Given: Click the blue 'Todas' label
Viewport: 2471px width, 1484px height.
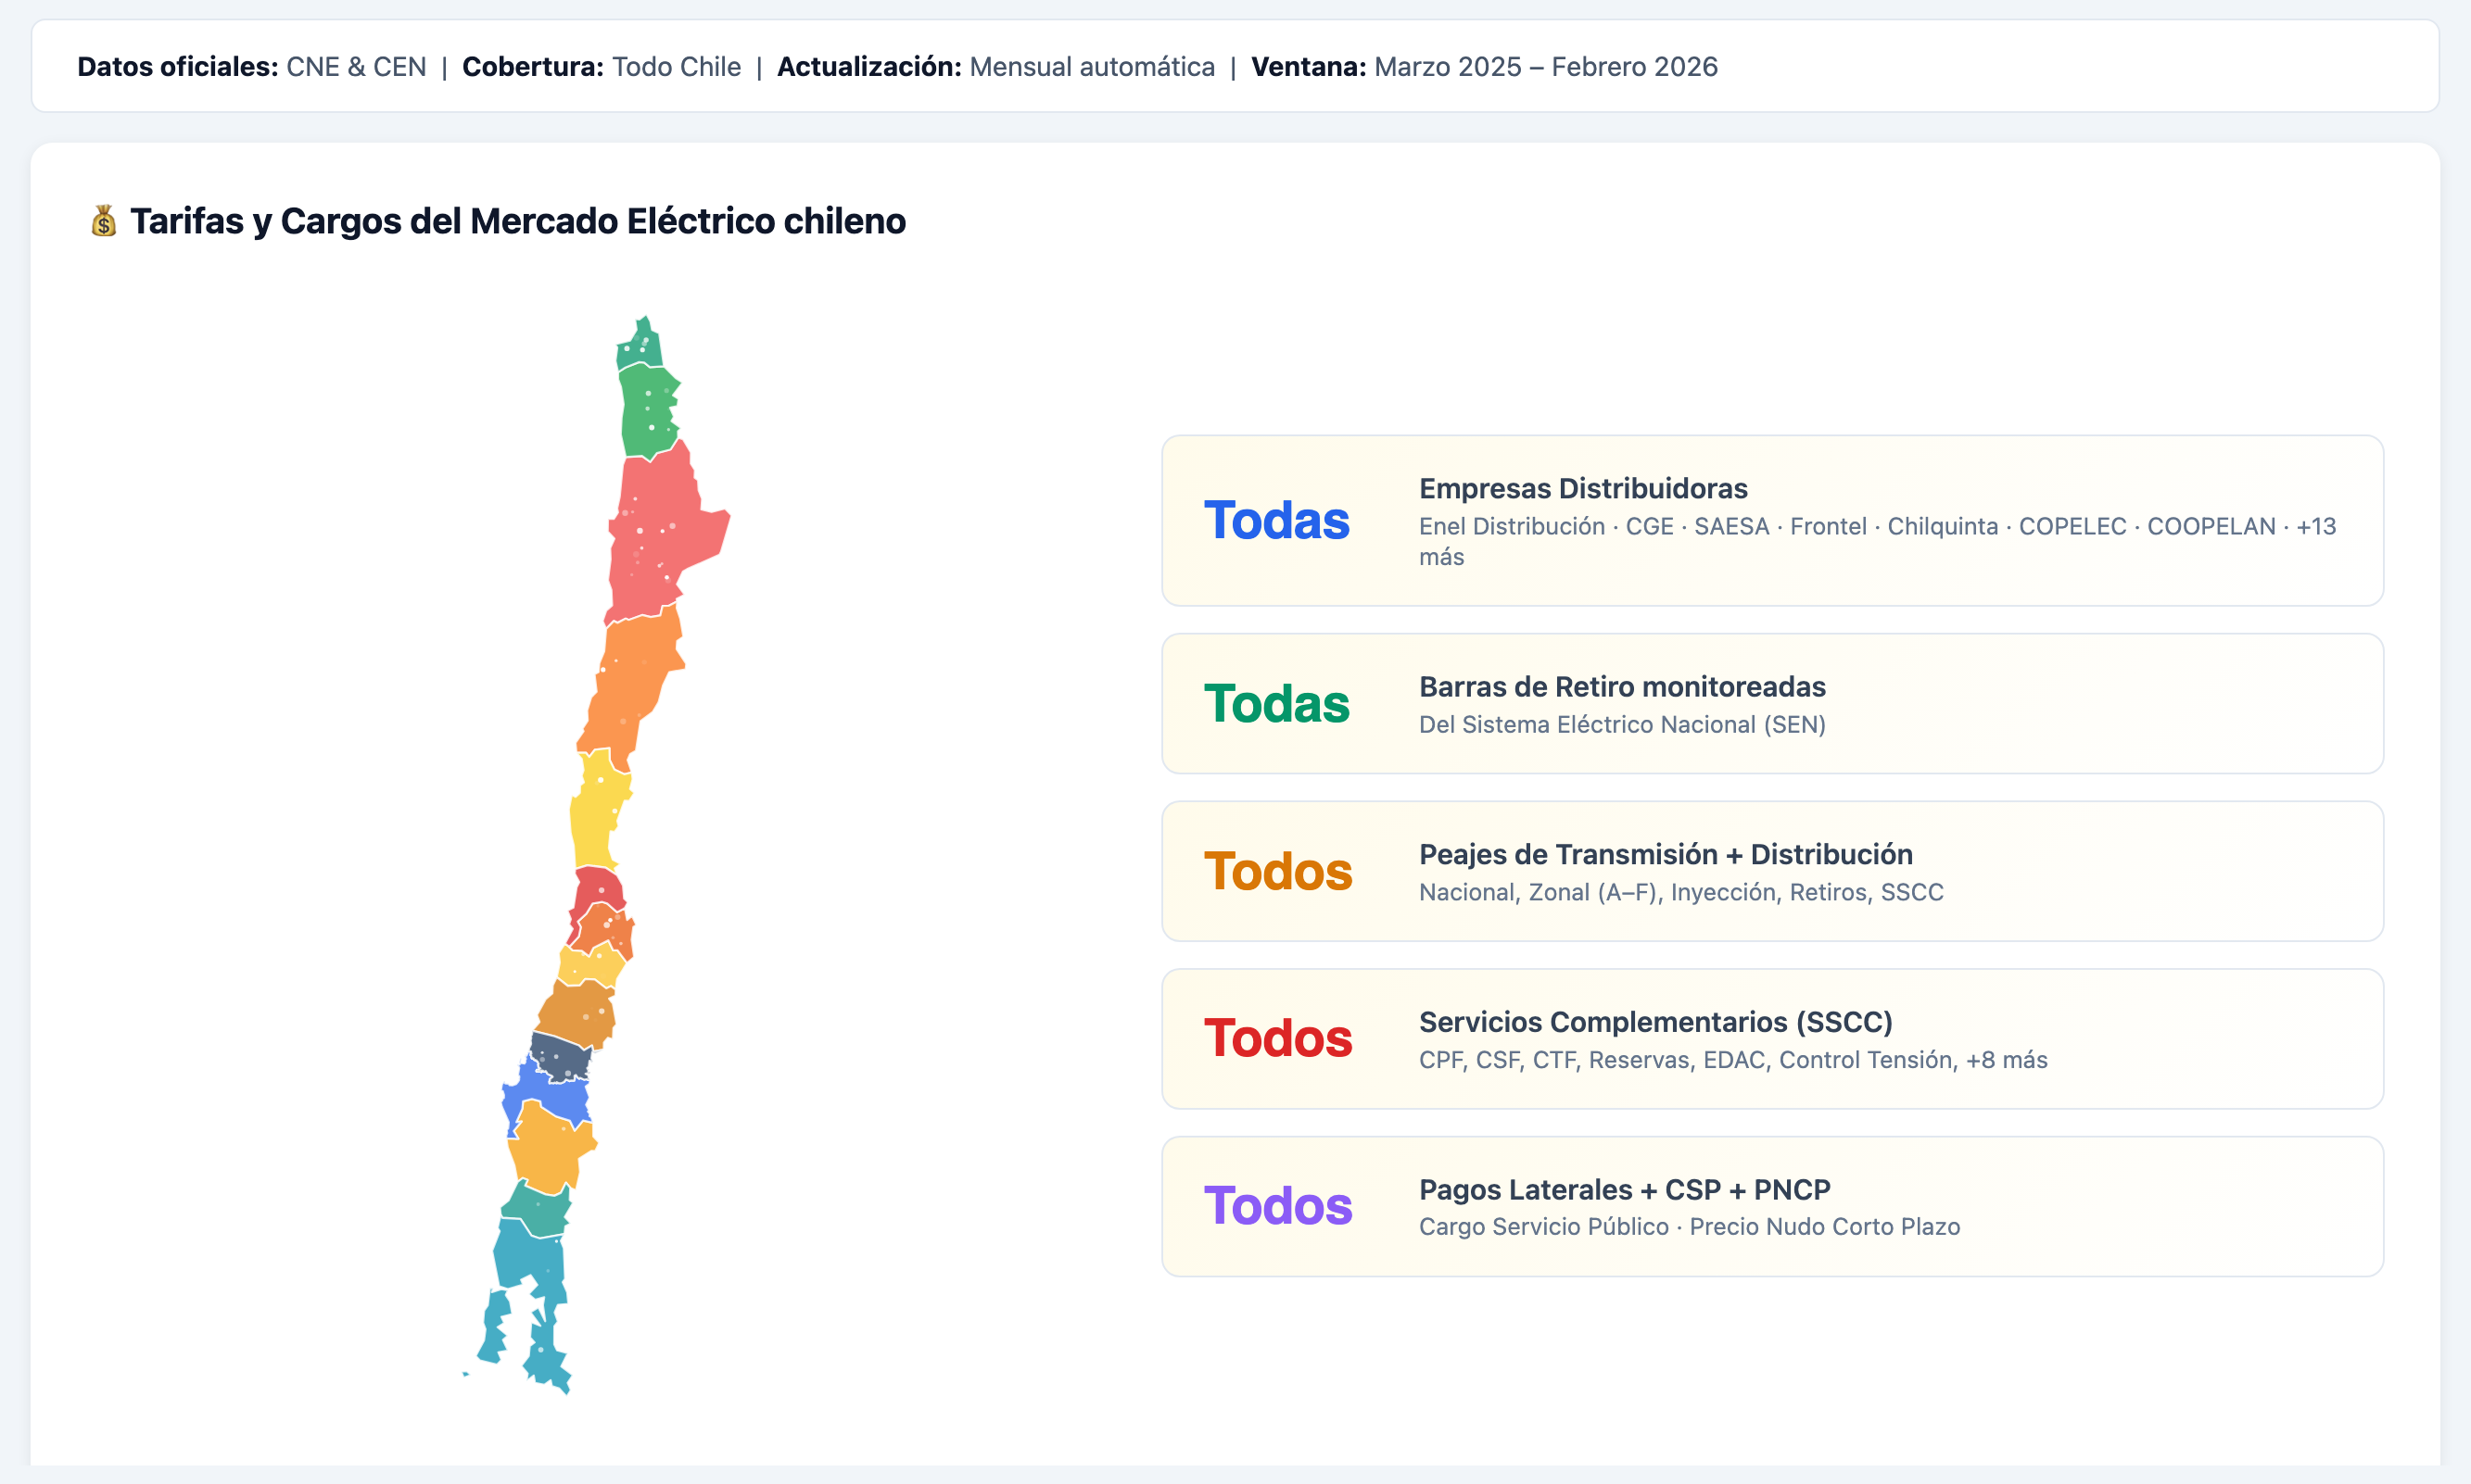Looking at the screenshot, I should click(x=1276, y=521).
